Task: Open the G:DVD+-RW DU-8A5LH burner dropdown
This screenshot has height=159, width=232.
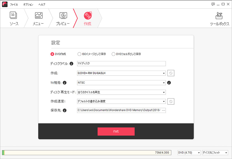Action: coord(121,73)
